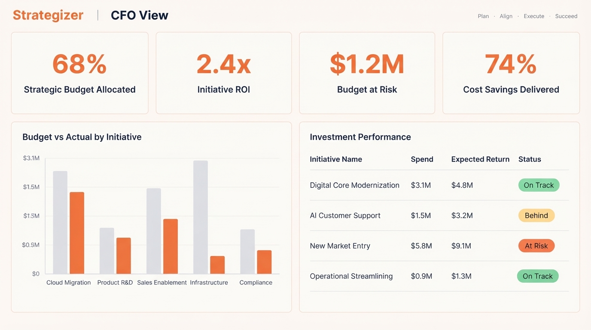Click the gray budget bar for Product R&D
The height and width of the screenshot is (330, 591).
click(107, 251)
